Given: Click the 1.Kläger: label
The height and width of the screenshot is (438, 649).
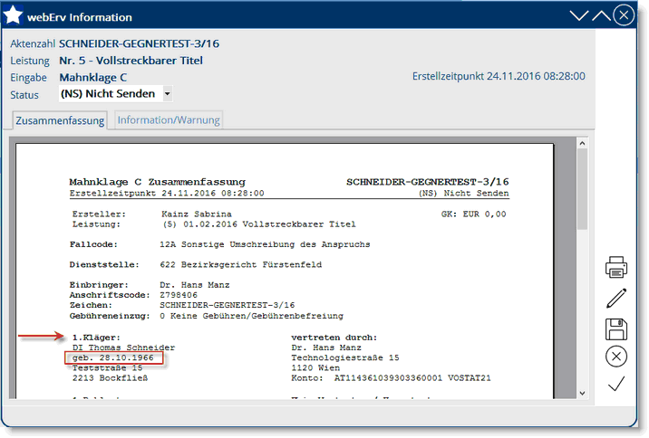Looking at the screenshot, I should click(x=96, y=338).
